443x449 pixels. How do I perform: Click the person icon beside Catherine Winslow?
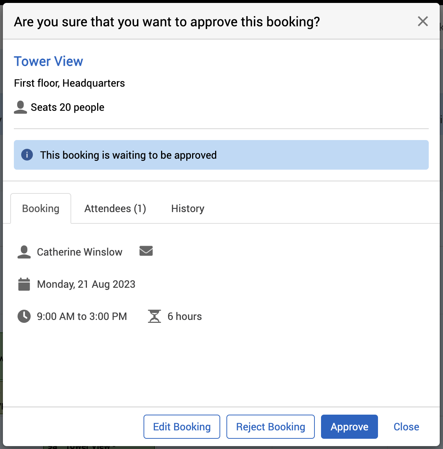(x=24, y=252)
